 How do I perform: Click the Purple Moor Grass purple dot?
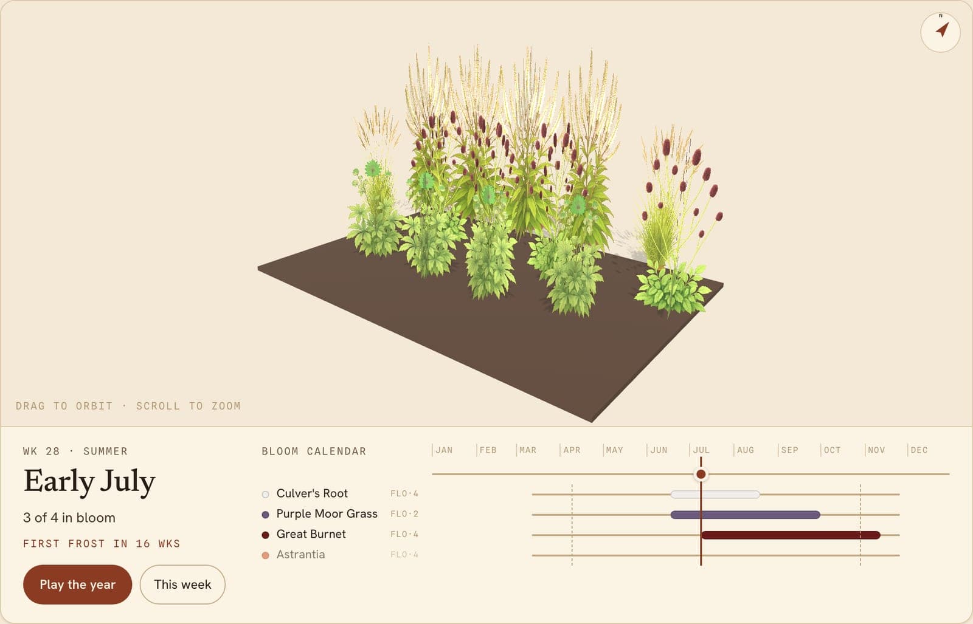265,515
